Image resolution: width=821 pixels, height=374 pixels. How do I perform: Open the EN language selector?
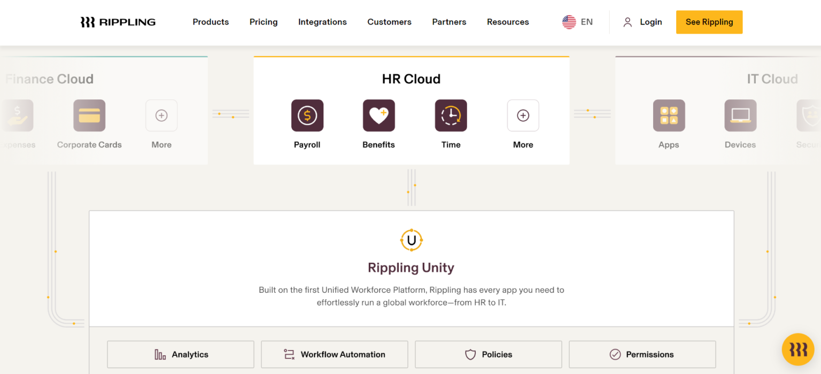coord(577,22)
